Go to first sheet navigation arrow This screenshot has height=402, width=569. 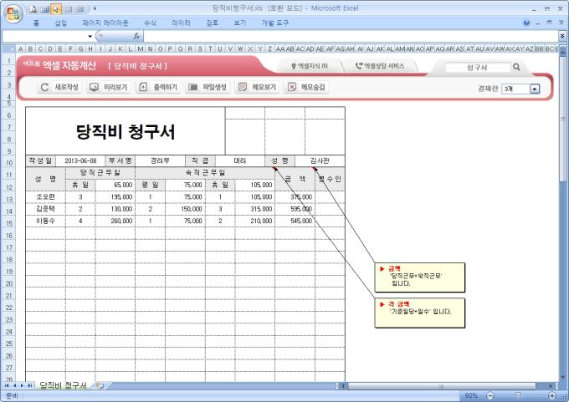click(7, 385)
